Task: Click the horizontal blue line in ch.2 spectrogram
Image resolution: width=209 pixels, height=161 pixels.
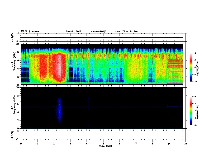Action: click(102, 107)
